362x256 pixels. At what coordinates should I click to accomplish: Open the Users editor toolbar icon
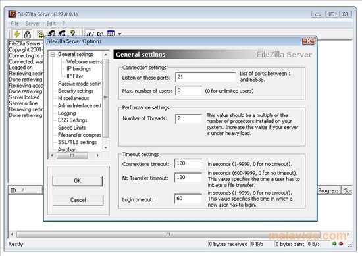coord(51,33)
